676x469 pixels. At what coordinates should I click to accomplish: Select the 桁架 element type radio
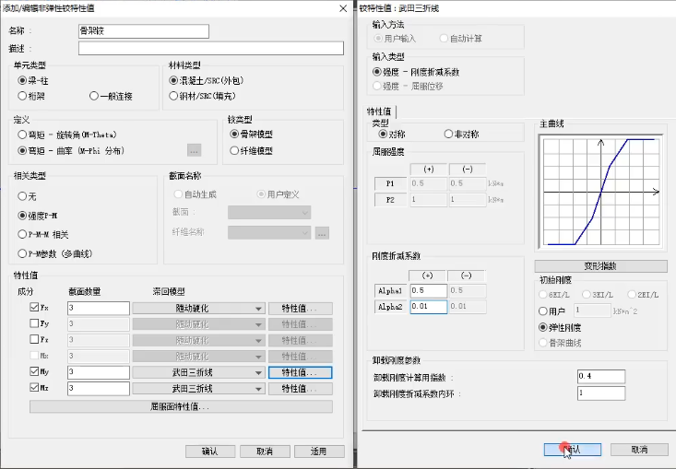coord(23,96)
